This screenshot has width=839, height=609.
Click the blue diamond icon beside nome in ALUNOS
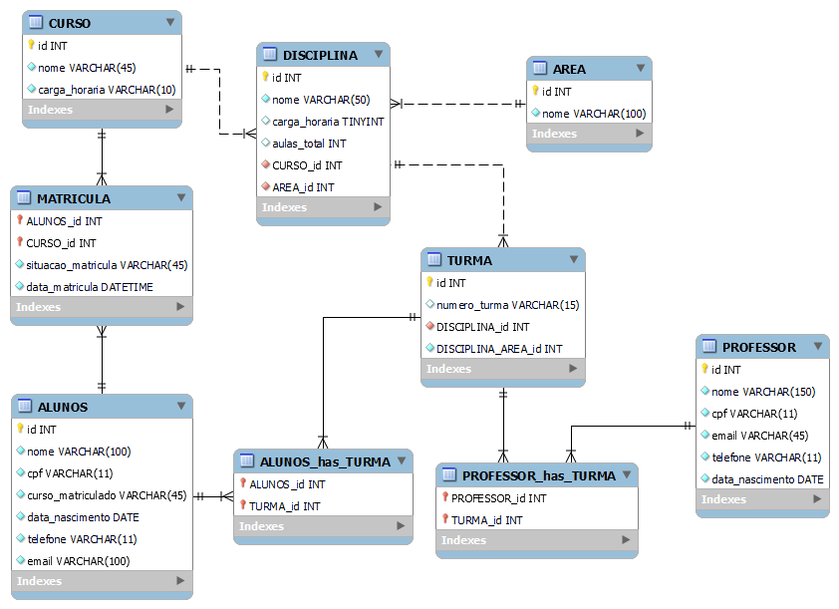point(19,452)
